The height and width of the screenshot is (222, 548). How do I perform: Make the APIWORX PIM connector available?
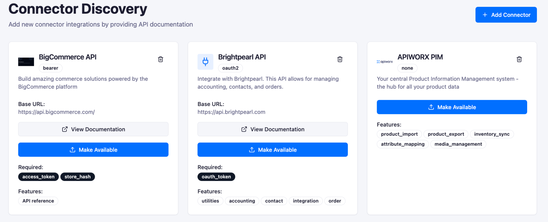452,107
